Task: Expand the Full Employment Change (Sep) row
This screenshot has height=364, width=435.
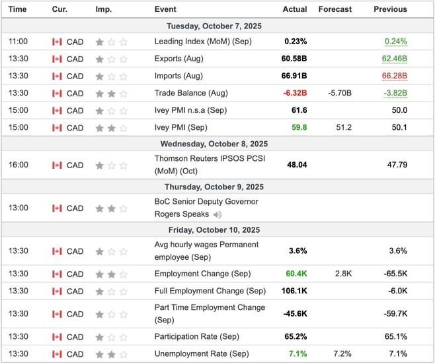Action: click(x=210, y=291)
